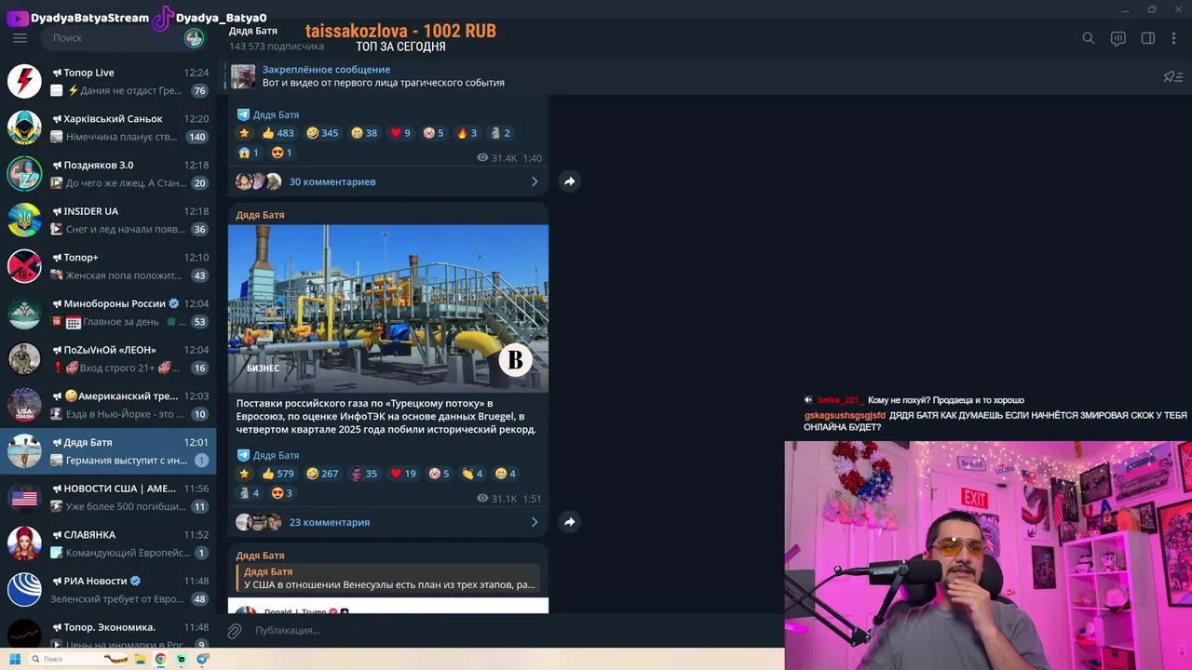Open 23 комментария link
Screen dimensions: 1192x670
330,522
